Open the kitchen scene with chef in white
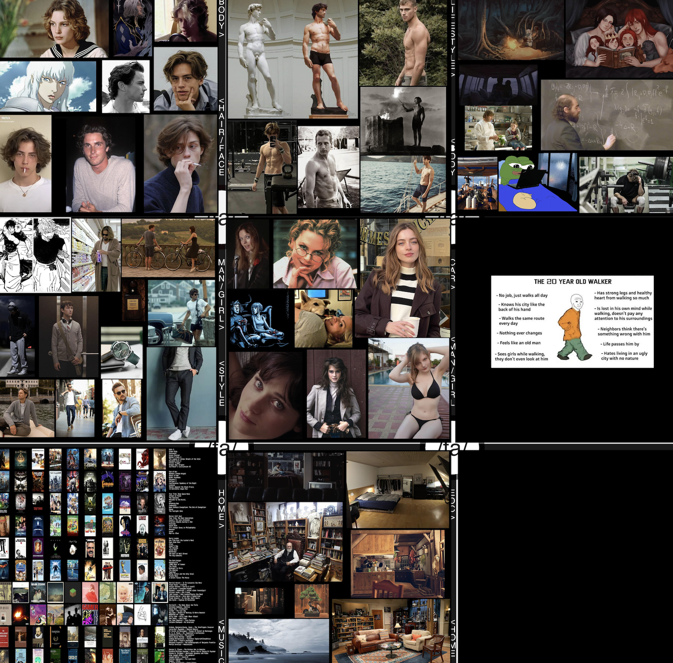 498,128
